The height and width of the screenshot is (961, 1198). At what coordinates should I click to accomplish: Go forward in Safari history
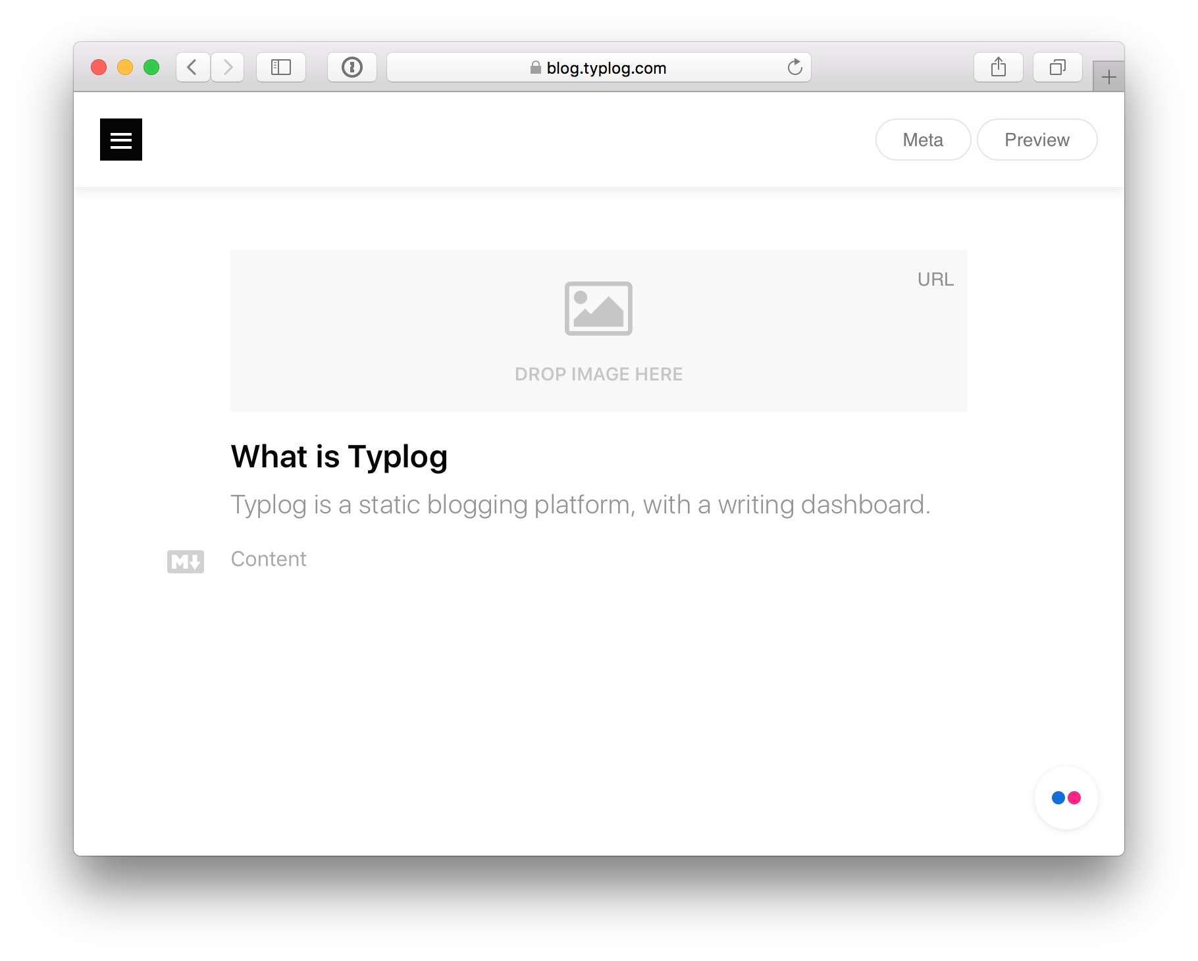coord(228,67)
